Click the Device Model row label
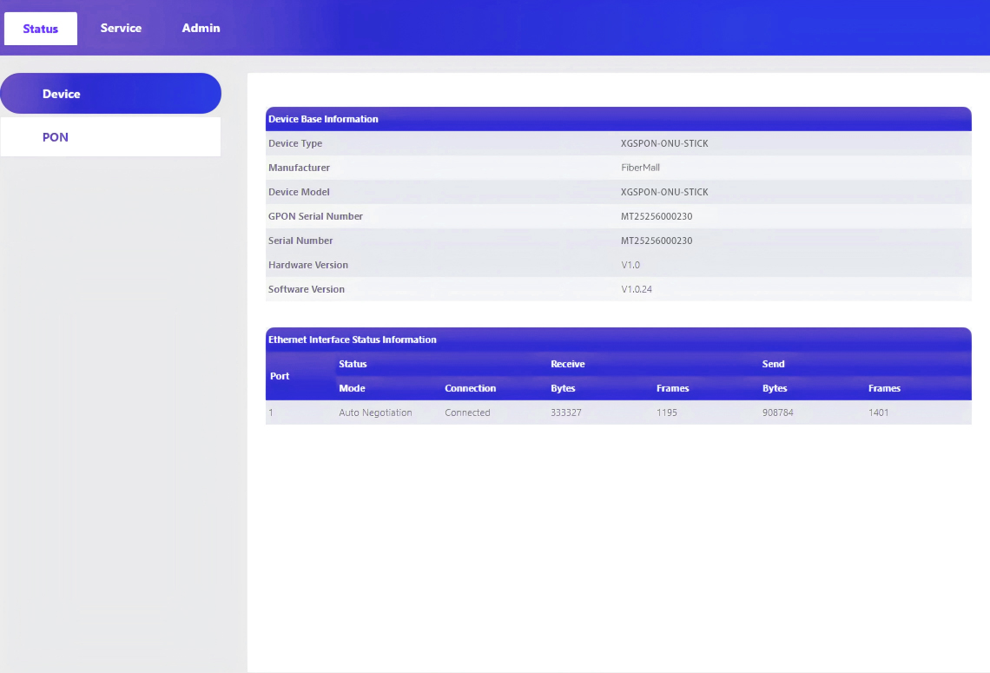The image size is (990, 673). pos(299,192)
